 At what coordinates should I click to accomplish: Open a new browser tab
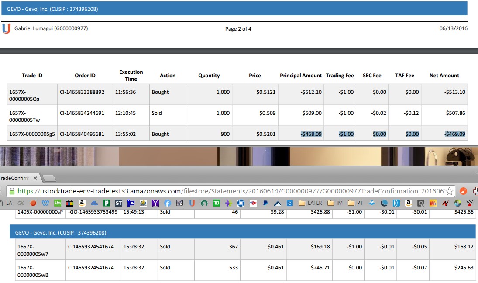[49, 178]
